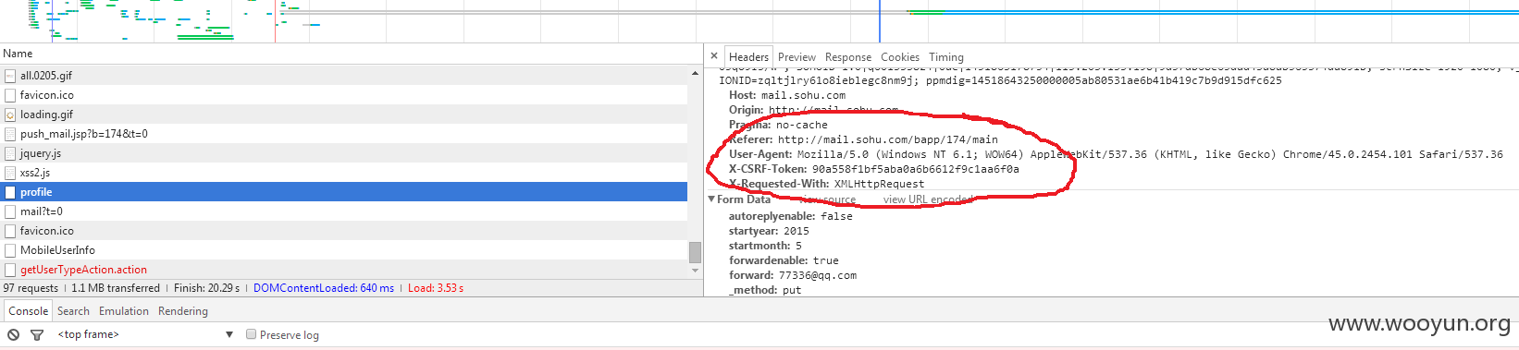1519x350 pixels.
Task: Select the getUserTypeAction.action request
Action: [x=343, y=270]
